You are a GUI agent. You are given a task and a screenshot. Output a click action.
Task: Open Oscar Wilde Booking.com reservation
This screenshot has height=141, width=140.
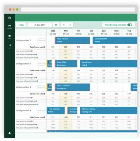66,64
